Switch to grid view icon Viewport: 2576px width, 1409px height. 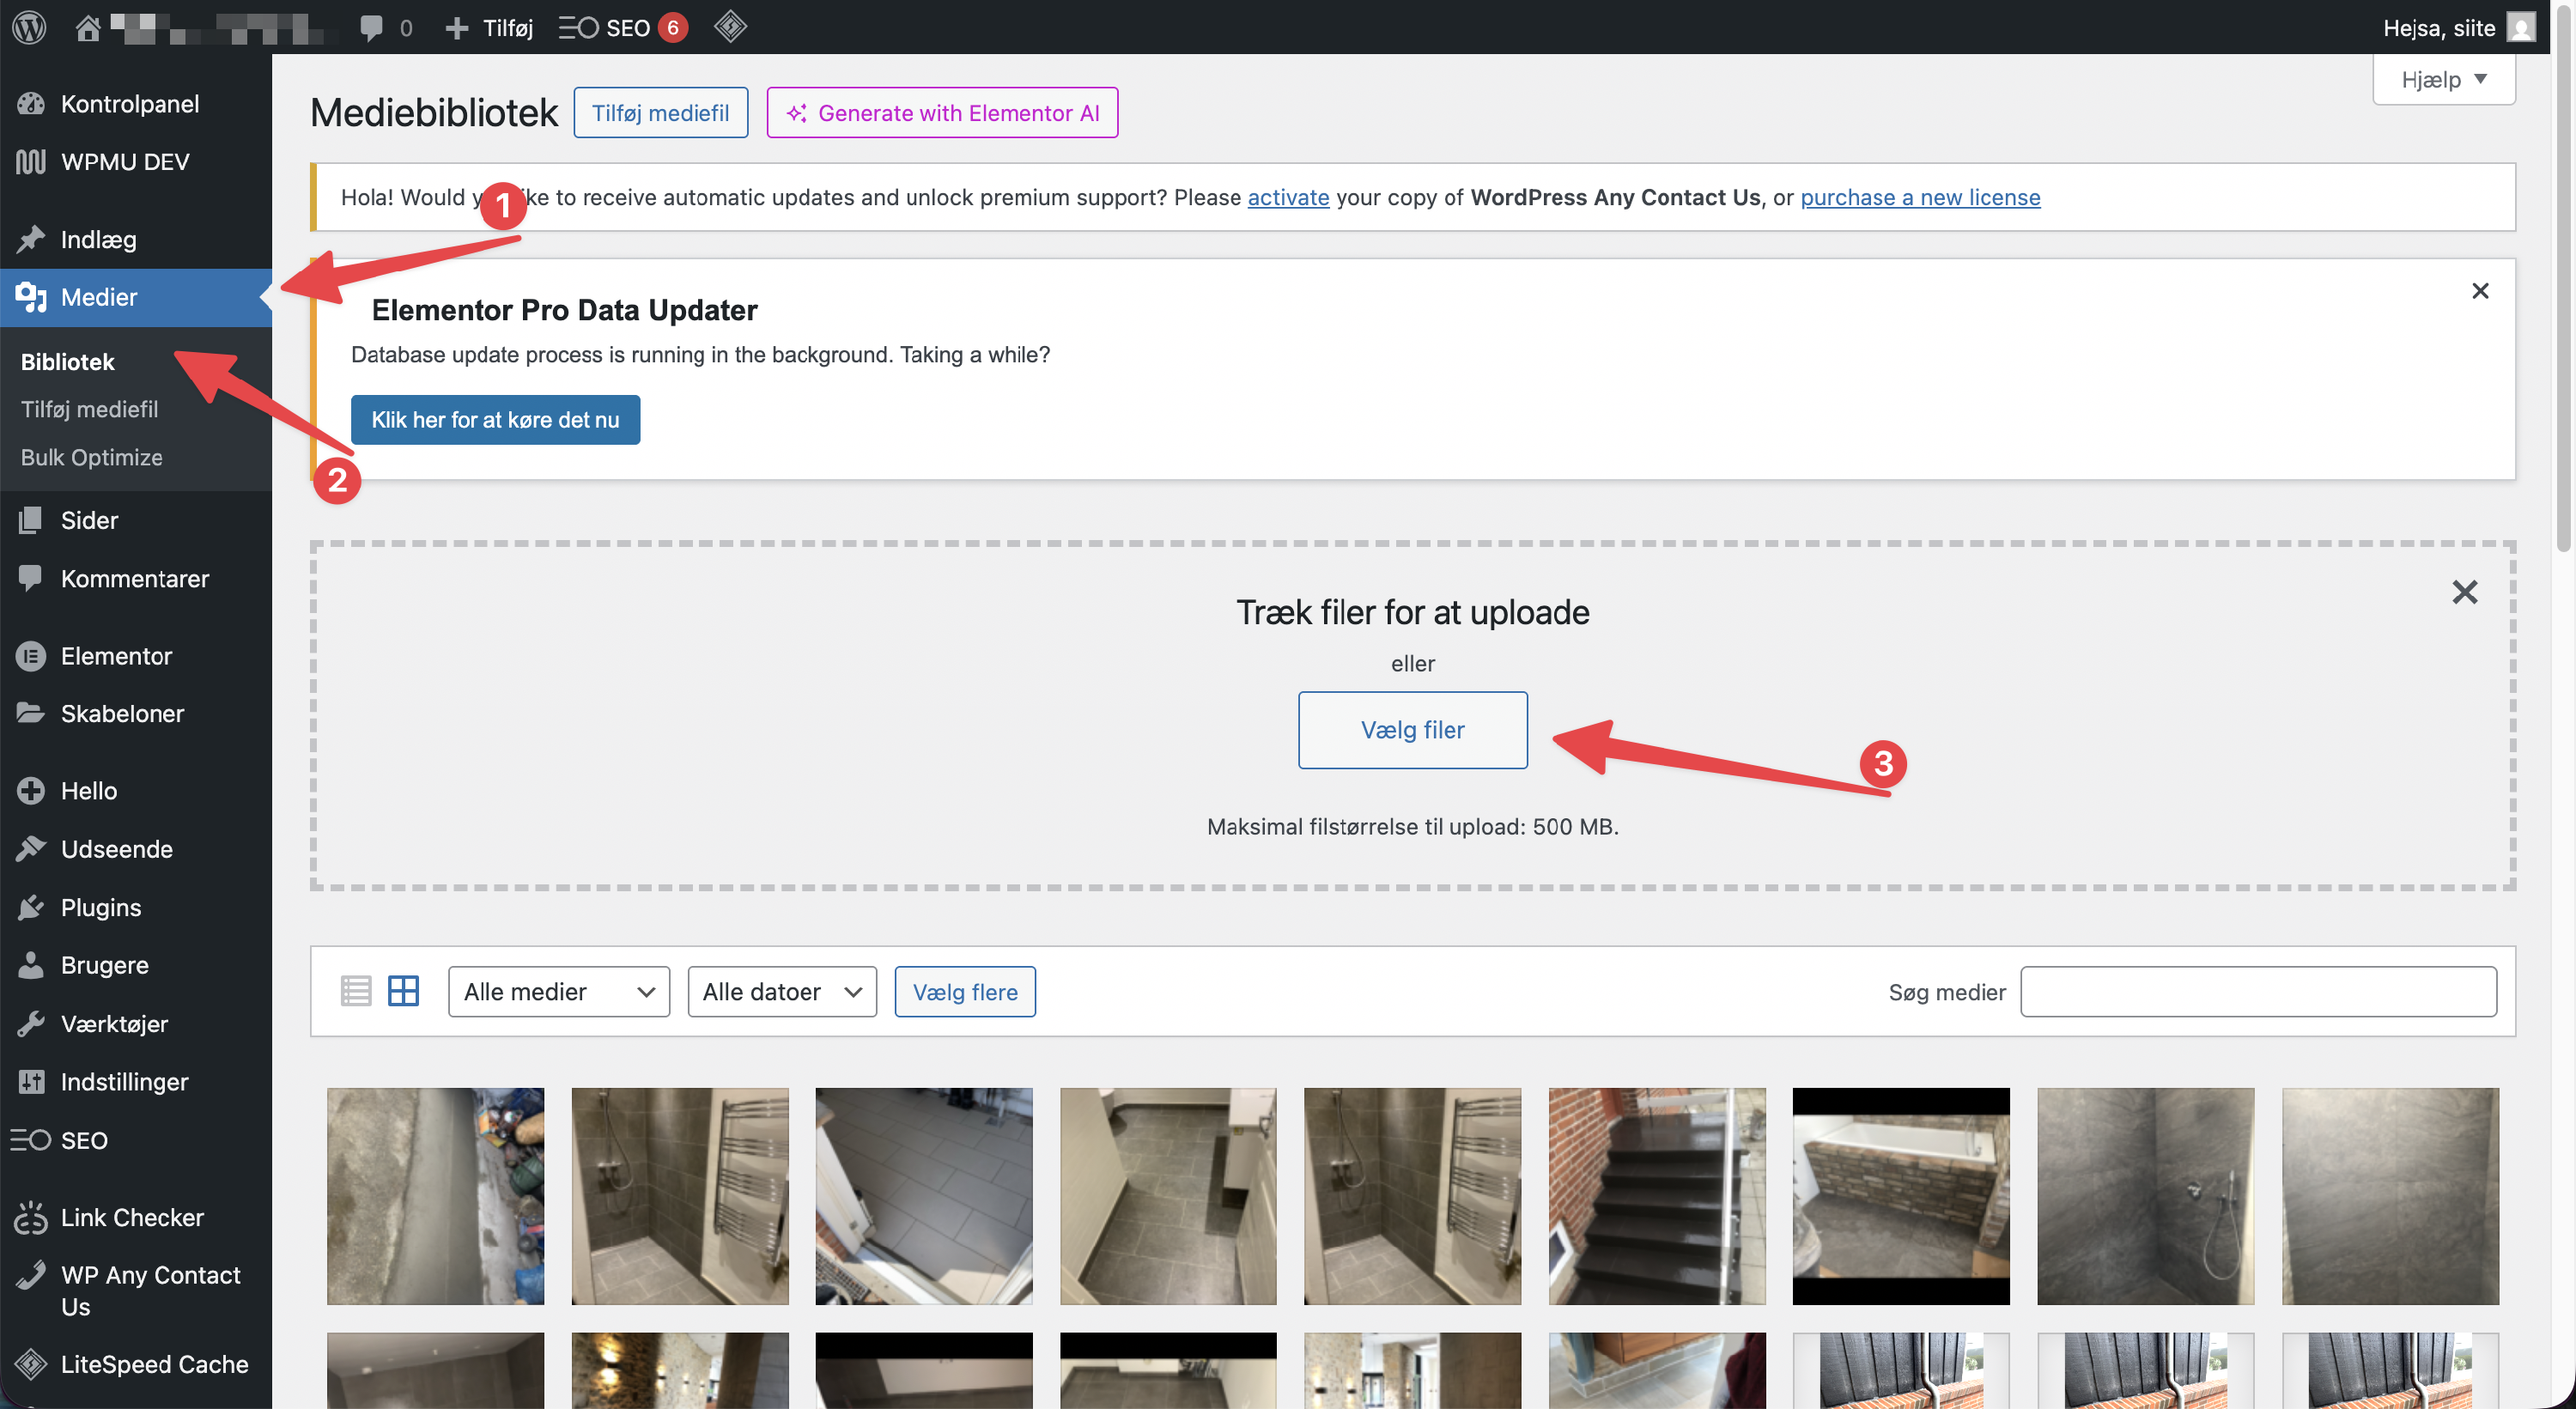pyautogui.click(x=404, y=991)
